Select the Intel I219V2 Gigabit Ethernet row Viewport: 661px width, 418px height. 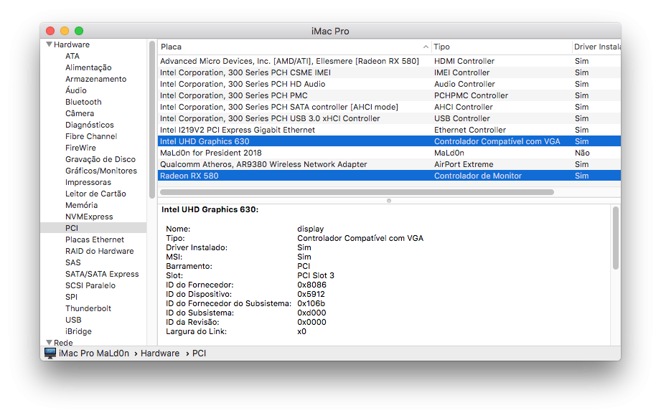point(389,130)
